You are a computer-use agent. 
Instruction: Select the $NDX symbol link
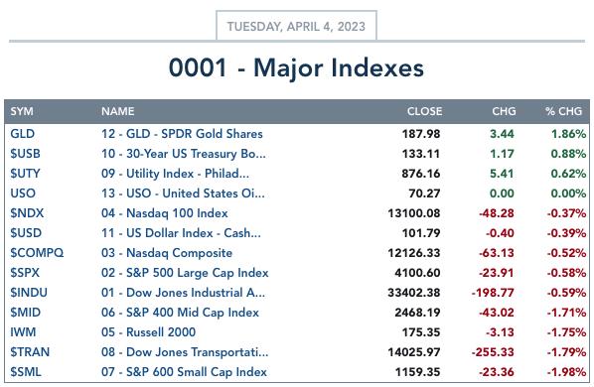point(27,213)
